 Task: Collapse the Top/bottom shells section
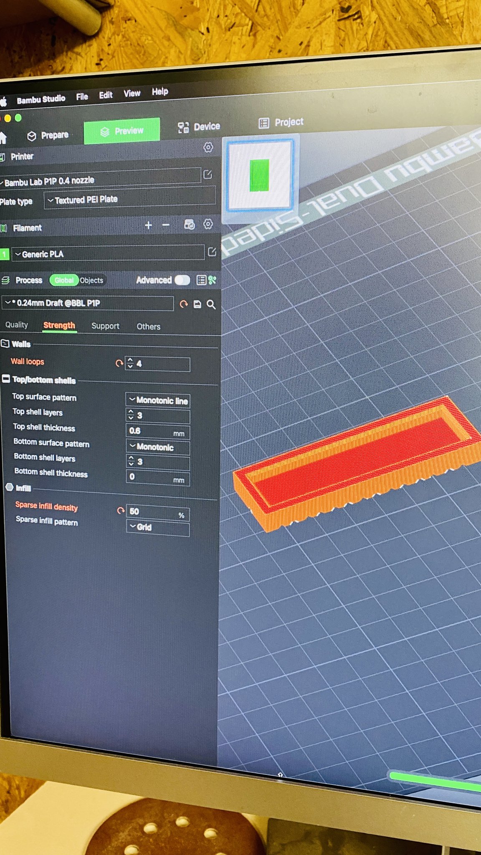point(6,379)
